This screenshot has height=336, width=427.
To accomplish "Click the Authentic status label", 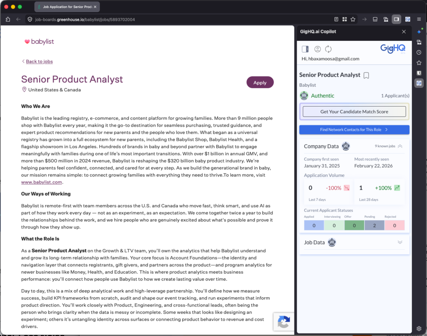I will click(322, 96).
